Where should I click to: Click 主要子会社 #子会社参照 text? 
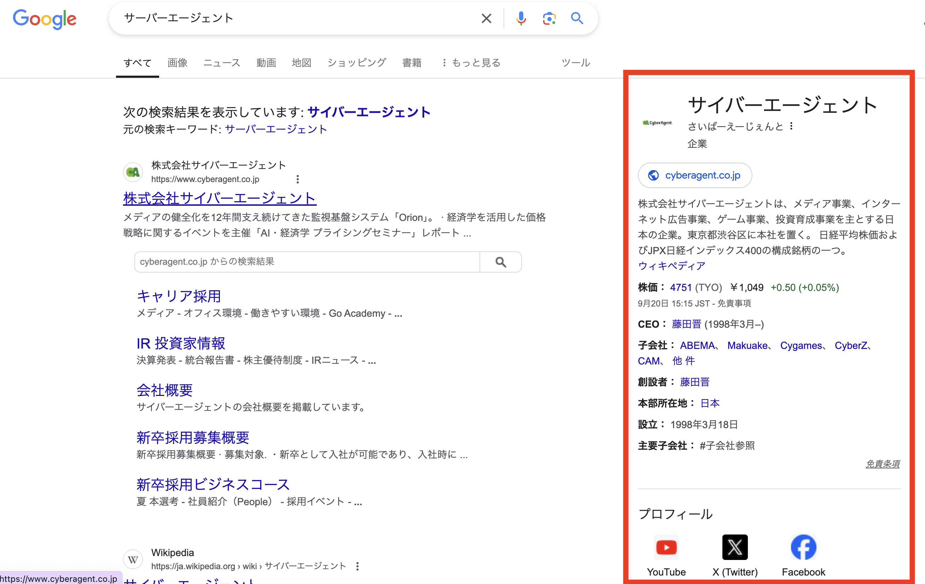[x=727, y=445]
